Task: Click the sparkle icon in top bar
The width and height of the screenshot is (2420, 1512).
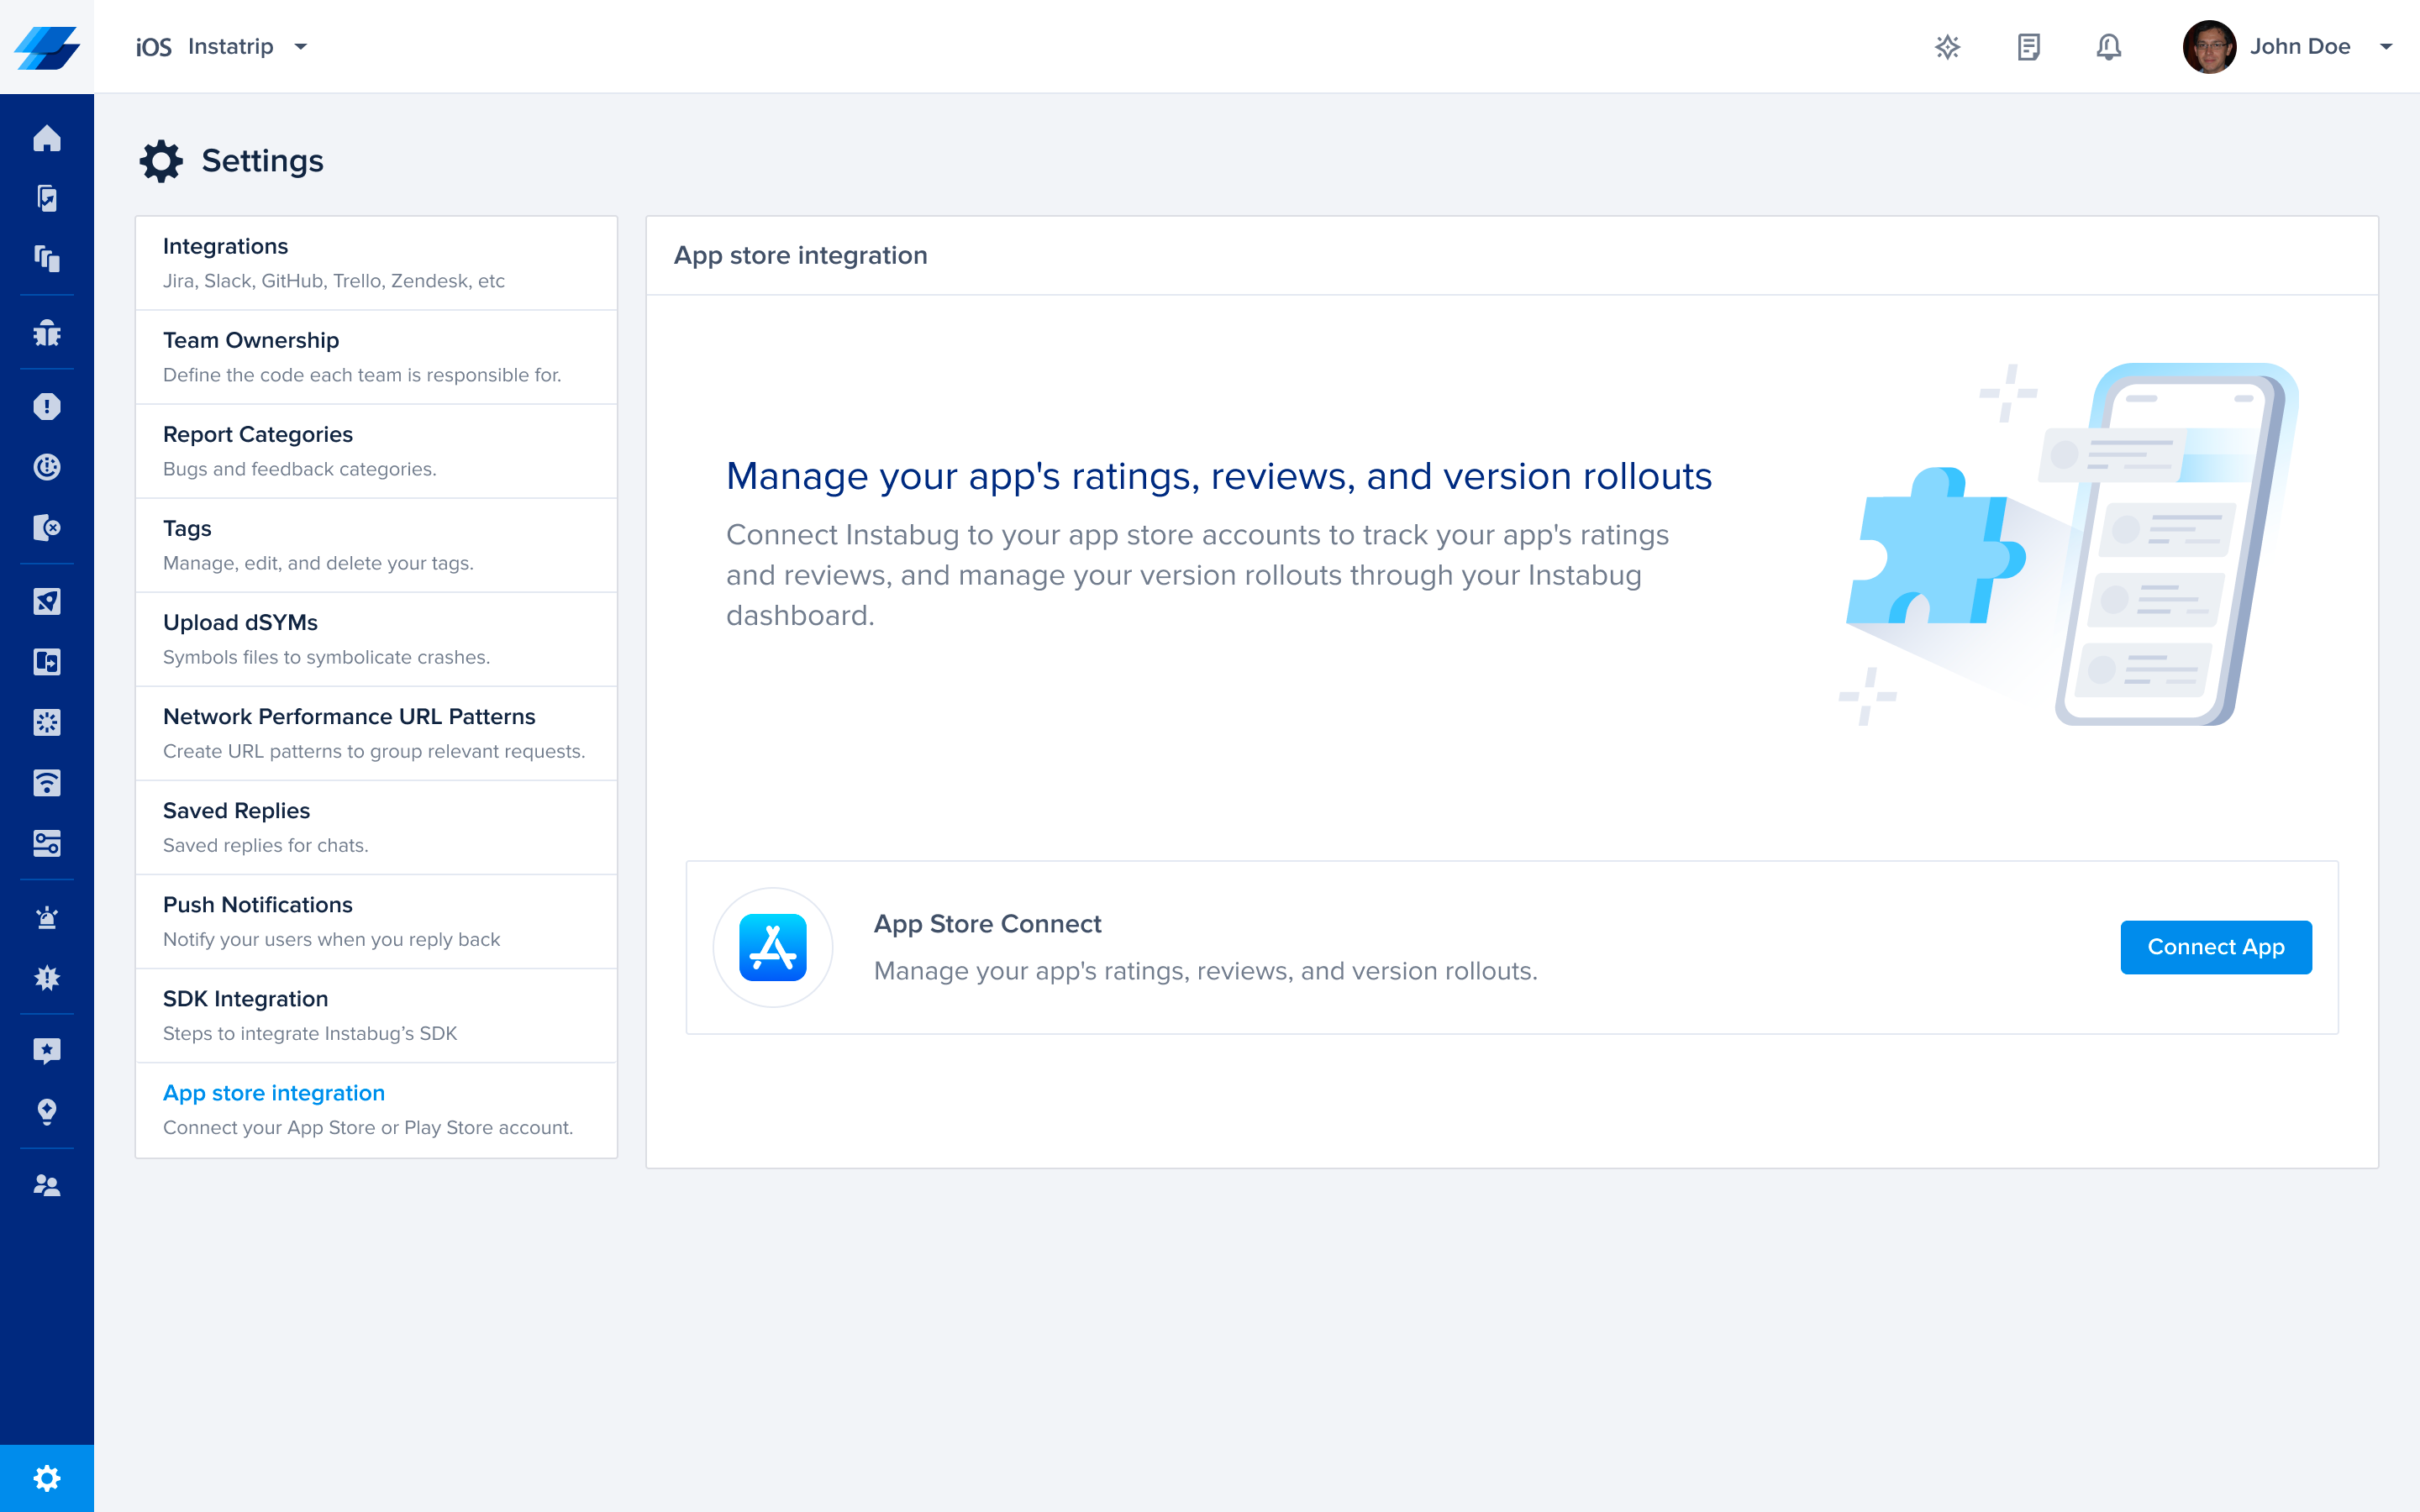Action: point(1947,47)
